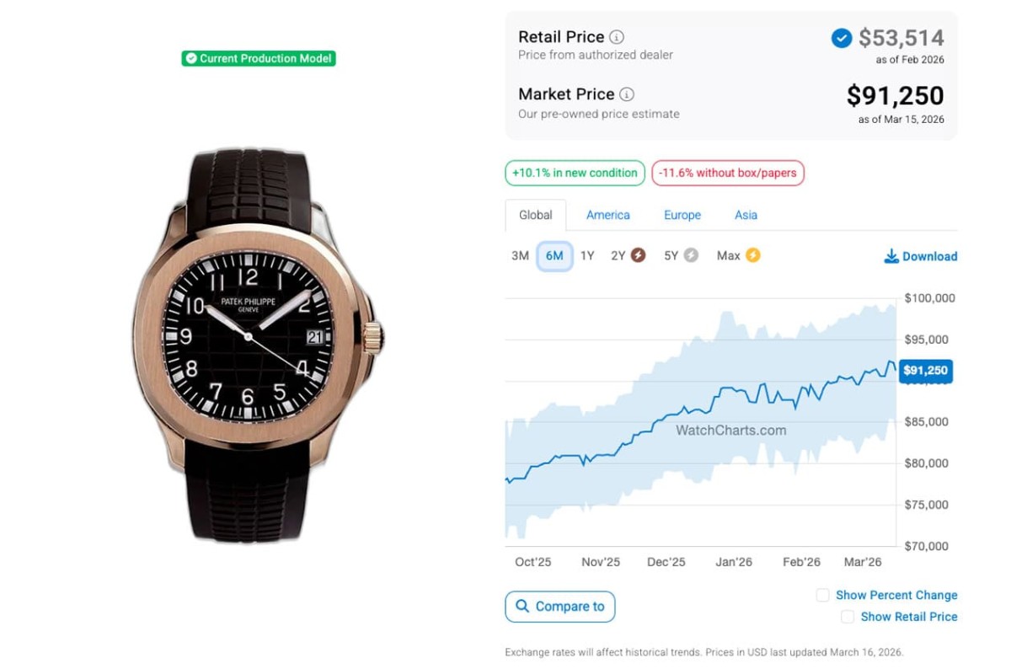The width and height of the screenshot is (1011, 669).
Task: Click the $91,250 price marker on chart
Action: tap(925, 370)
